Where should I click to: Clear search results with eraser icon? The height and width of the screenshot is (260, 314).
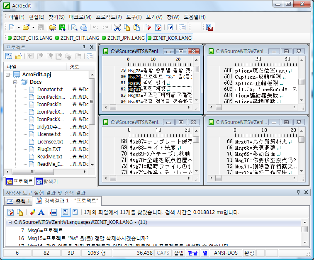pos(32,212)
